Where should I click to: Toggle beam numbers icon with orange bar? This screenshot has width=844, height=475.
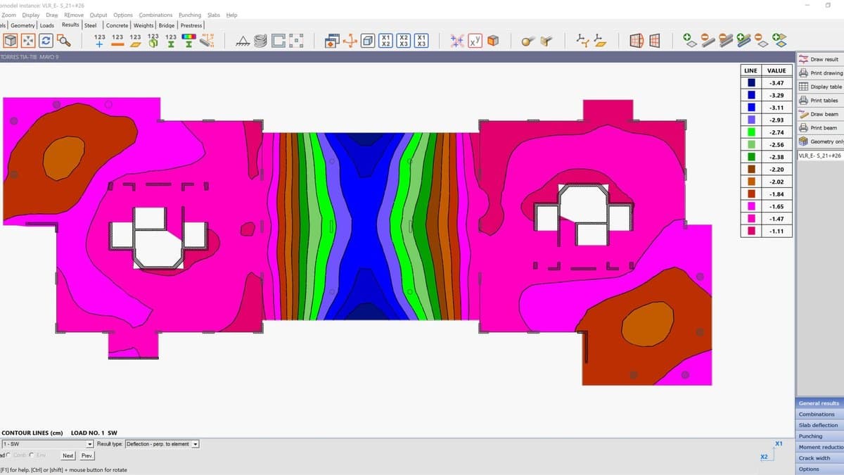[x=117, y=41]
